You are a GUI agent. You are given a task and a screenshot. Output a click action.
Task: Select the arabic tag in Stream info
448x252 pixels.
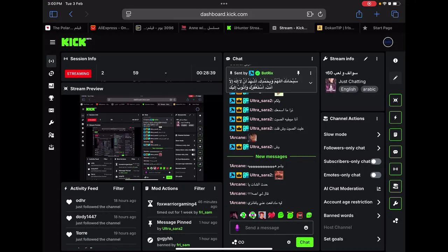point(369,89)
